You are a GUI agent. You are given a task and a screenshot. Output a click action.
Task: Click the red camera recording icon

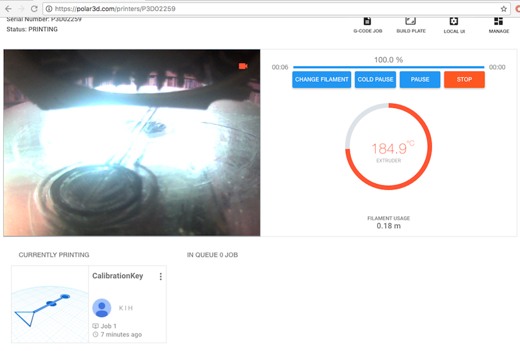pos(243,66)
